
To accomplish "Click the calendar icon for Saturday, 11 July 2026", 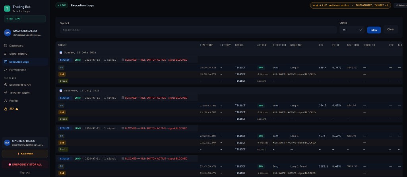I will 61,90.
